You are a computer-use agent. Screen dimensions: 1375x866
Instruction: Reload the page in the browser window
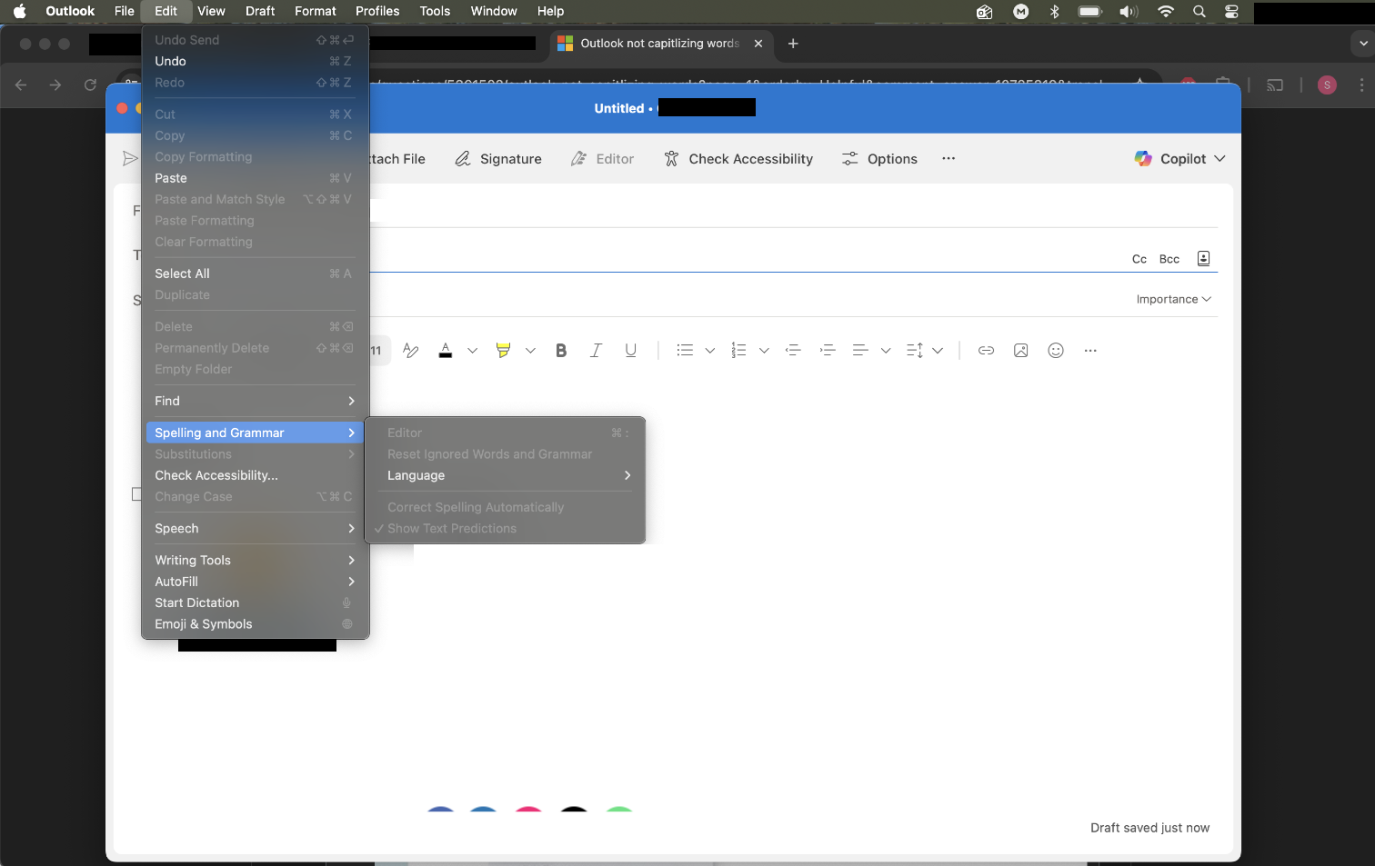click(x=90, y=85)
